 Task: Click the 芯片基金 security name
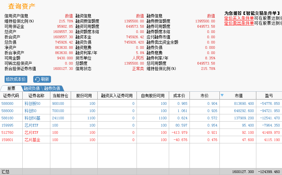click(32, 140)
